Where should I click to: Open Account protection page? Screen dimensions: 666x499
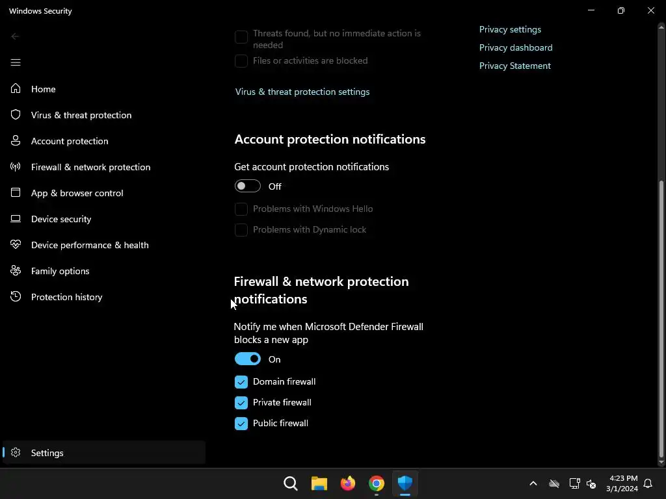tap(70, 141)
